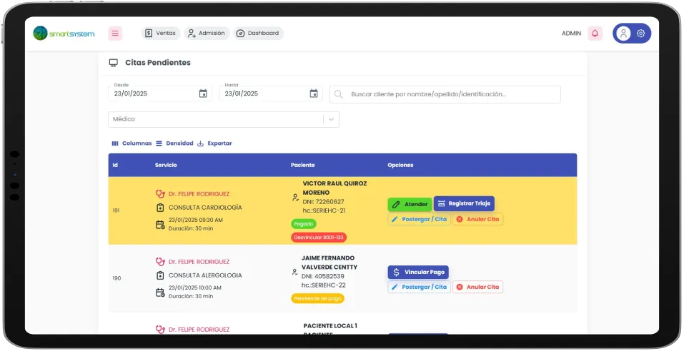Open the hamburger menu in the header
The image size is (684, 351).
(115, 33)
